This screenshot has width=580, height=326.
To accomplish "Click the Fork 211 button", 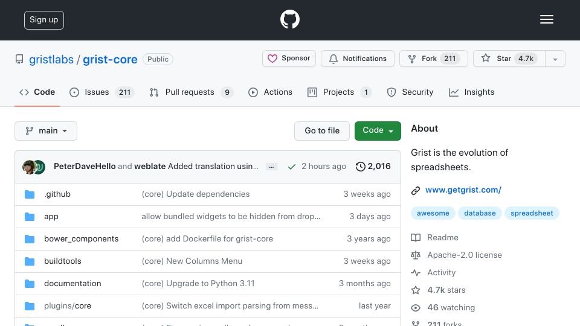I will click(x=434, y=59).
